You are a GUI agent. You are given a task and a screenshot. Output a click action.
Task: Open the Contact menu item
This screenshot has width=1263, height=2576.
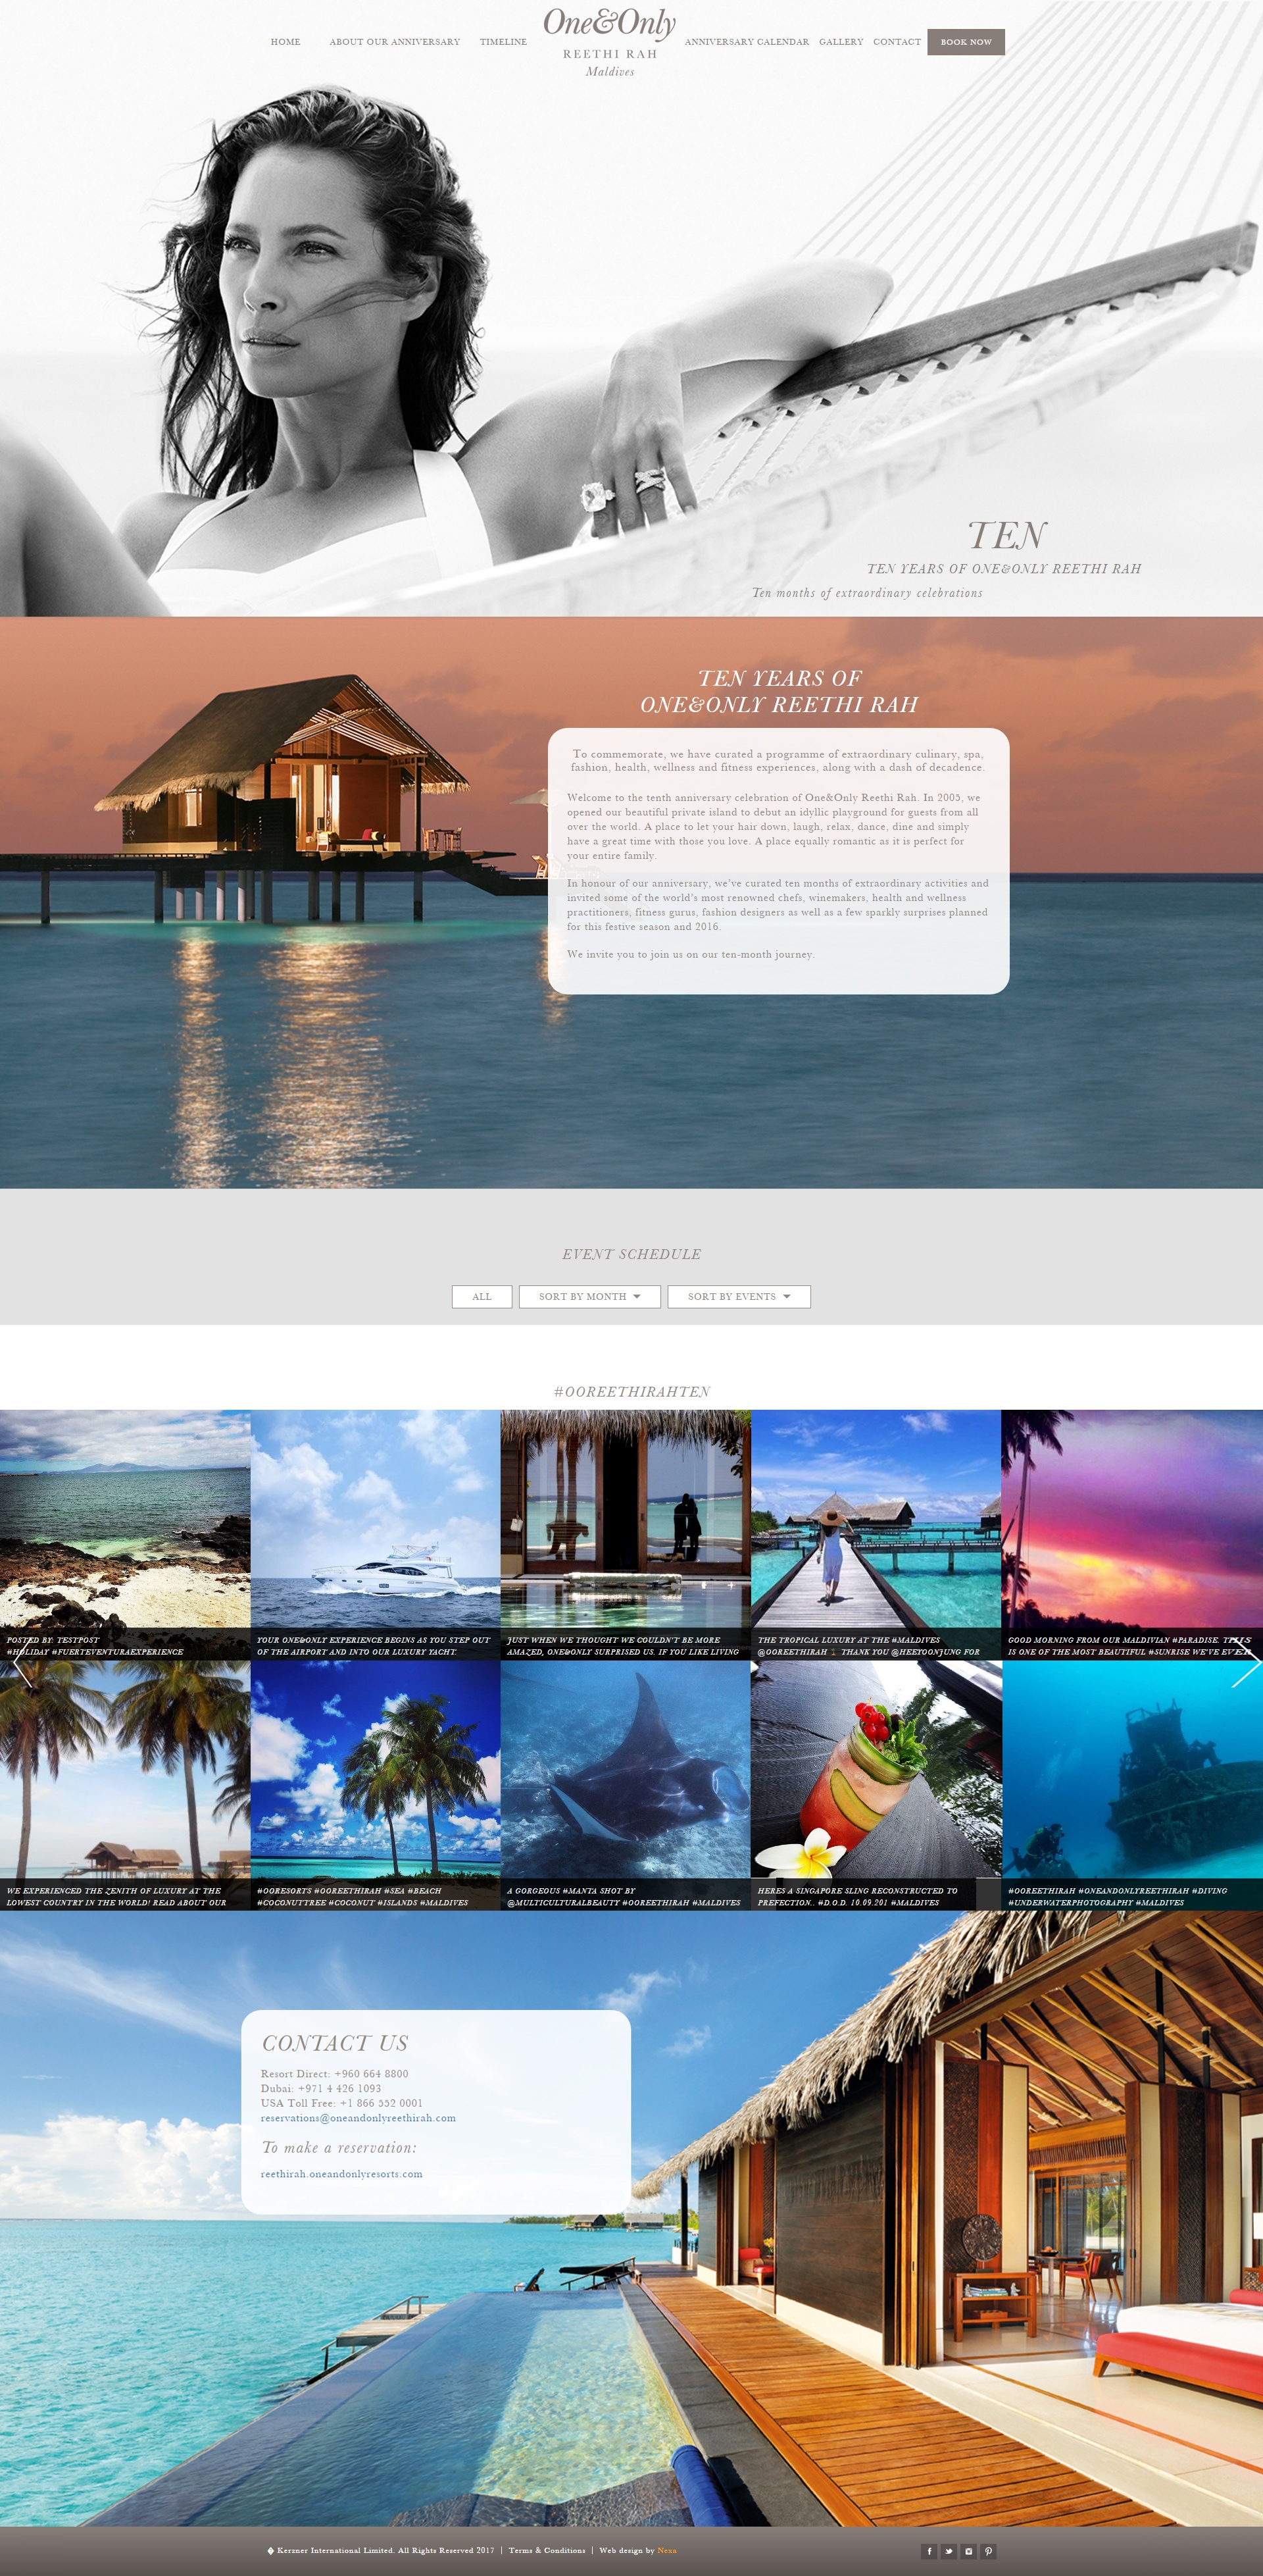pos(897,42)
